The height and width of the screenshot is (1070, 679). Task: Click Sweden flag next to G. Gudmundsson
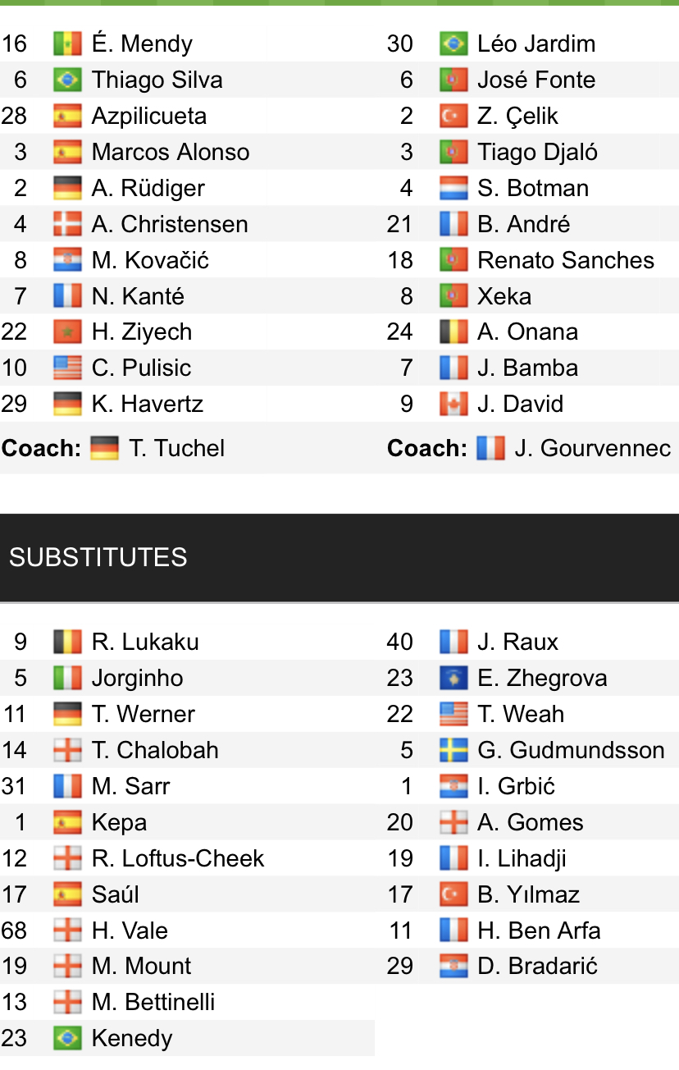pyautogui.click(x=453, y=750)
